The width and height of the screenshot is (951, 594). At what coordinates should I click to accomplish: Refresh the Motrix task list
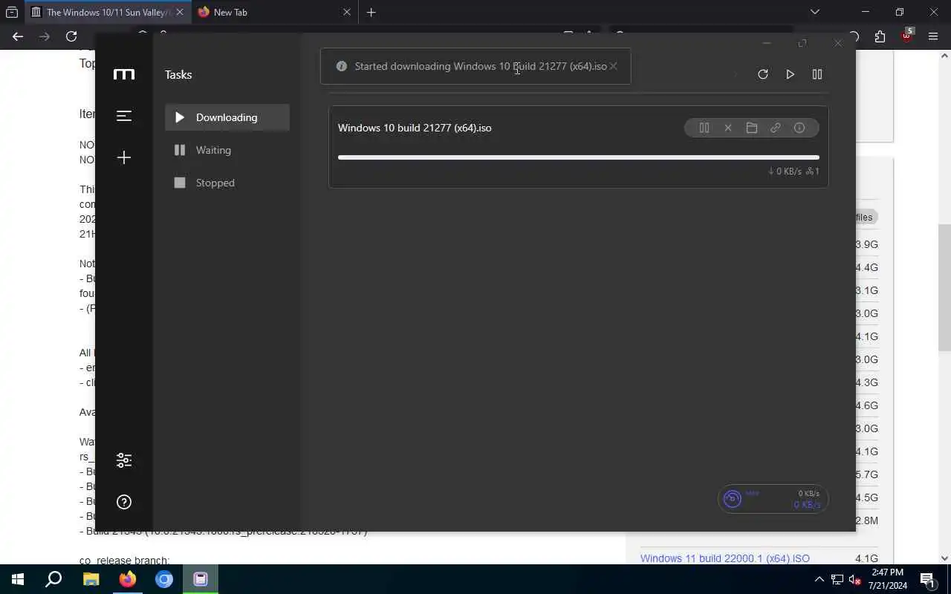coord(763,74)
